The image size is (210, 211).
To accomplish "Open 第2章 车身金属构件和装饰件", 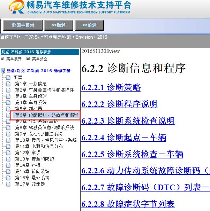I will [x=45, y=90].
